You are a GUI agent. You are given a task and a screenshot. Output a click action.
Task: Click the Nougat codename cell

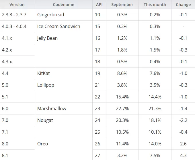pyautogui.click(x=45, y=120)
